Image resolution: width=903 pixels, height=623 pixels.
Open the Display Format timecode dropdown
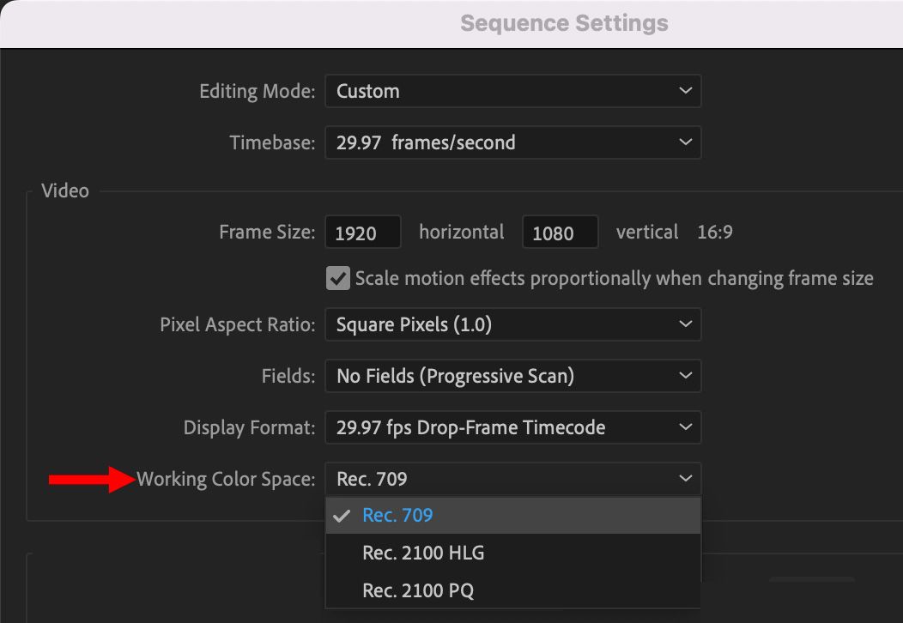tap(512, 427)
